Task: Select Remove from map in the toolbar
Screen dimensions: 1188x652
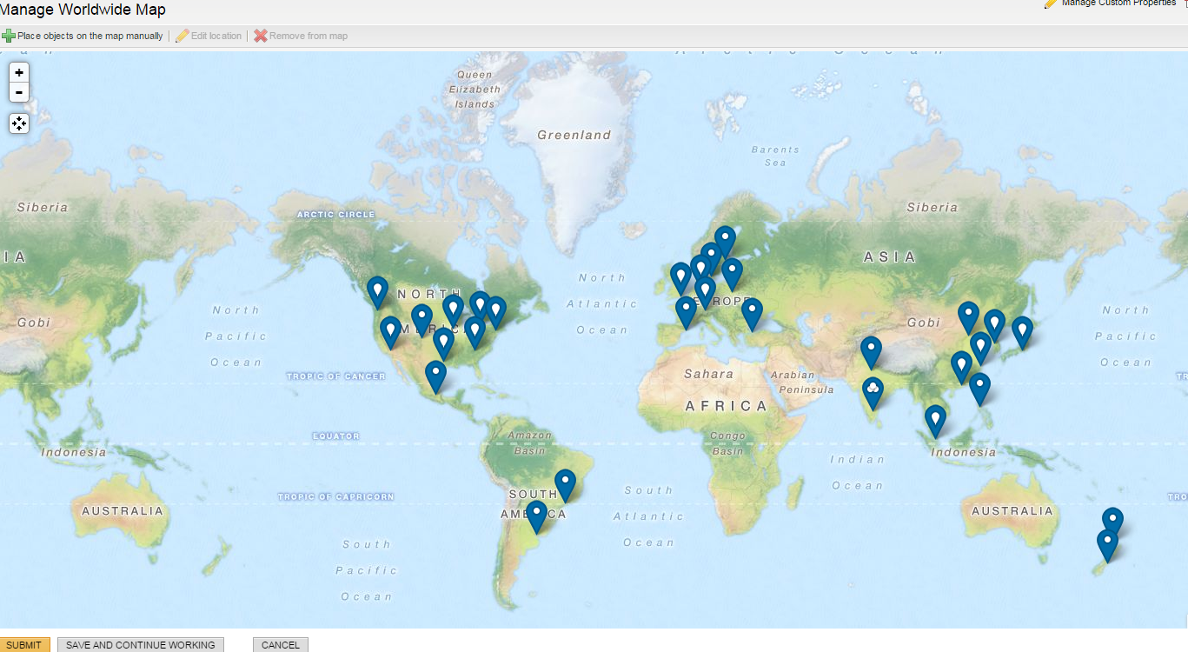Action: click(301, 36)
